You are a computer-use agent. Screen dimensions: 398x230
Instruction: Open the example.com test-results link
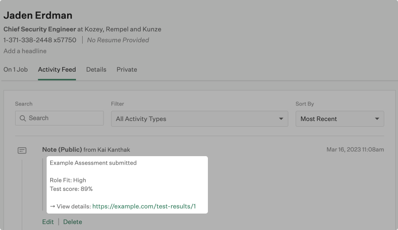pyautogui.click(x=144, y=206)
